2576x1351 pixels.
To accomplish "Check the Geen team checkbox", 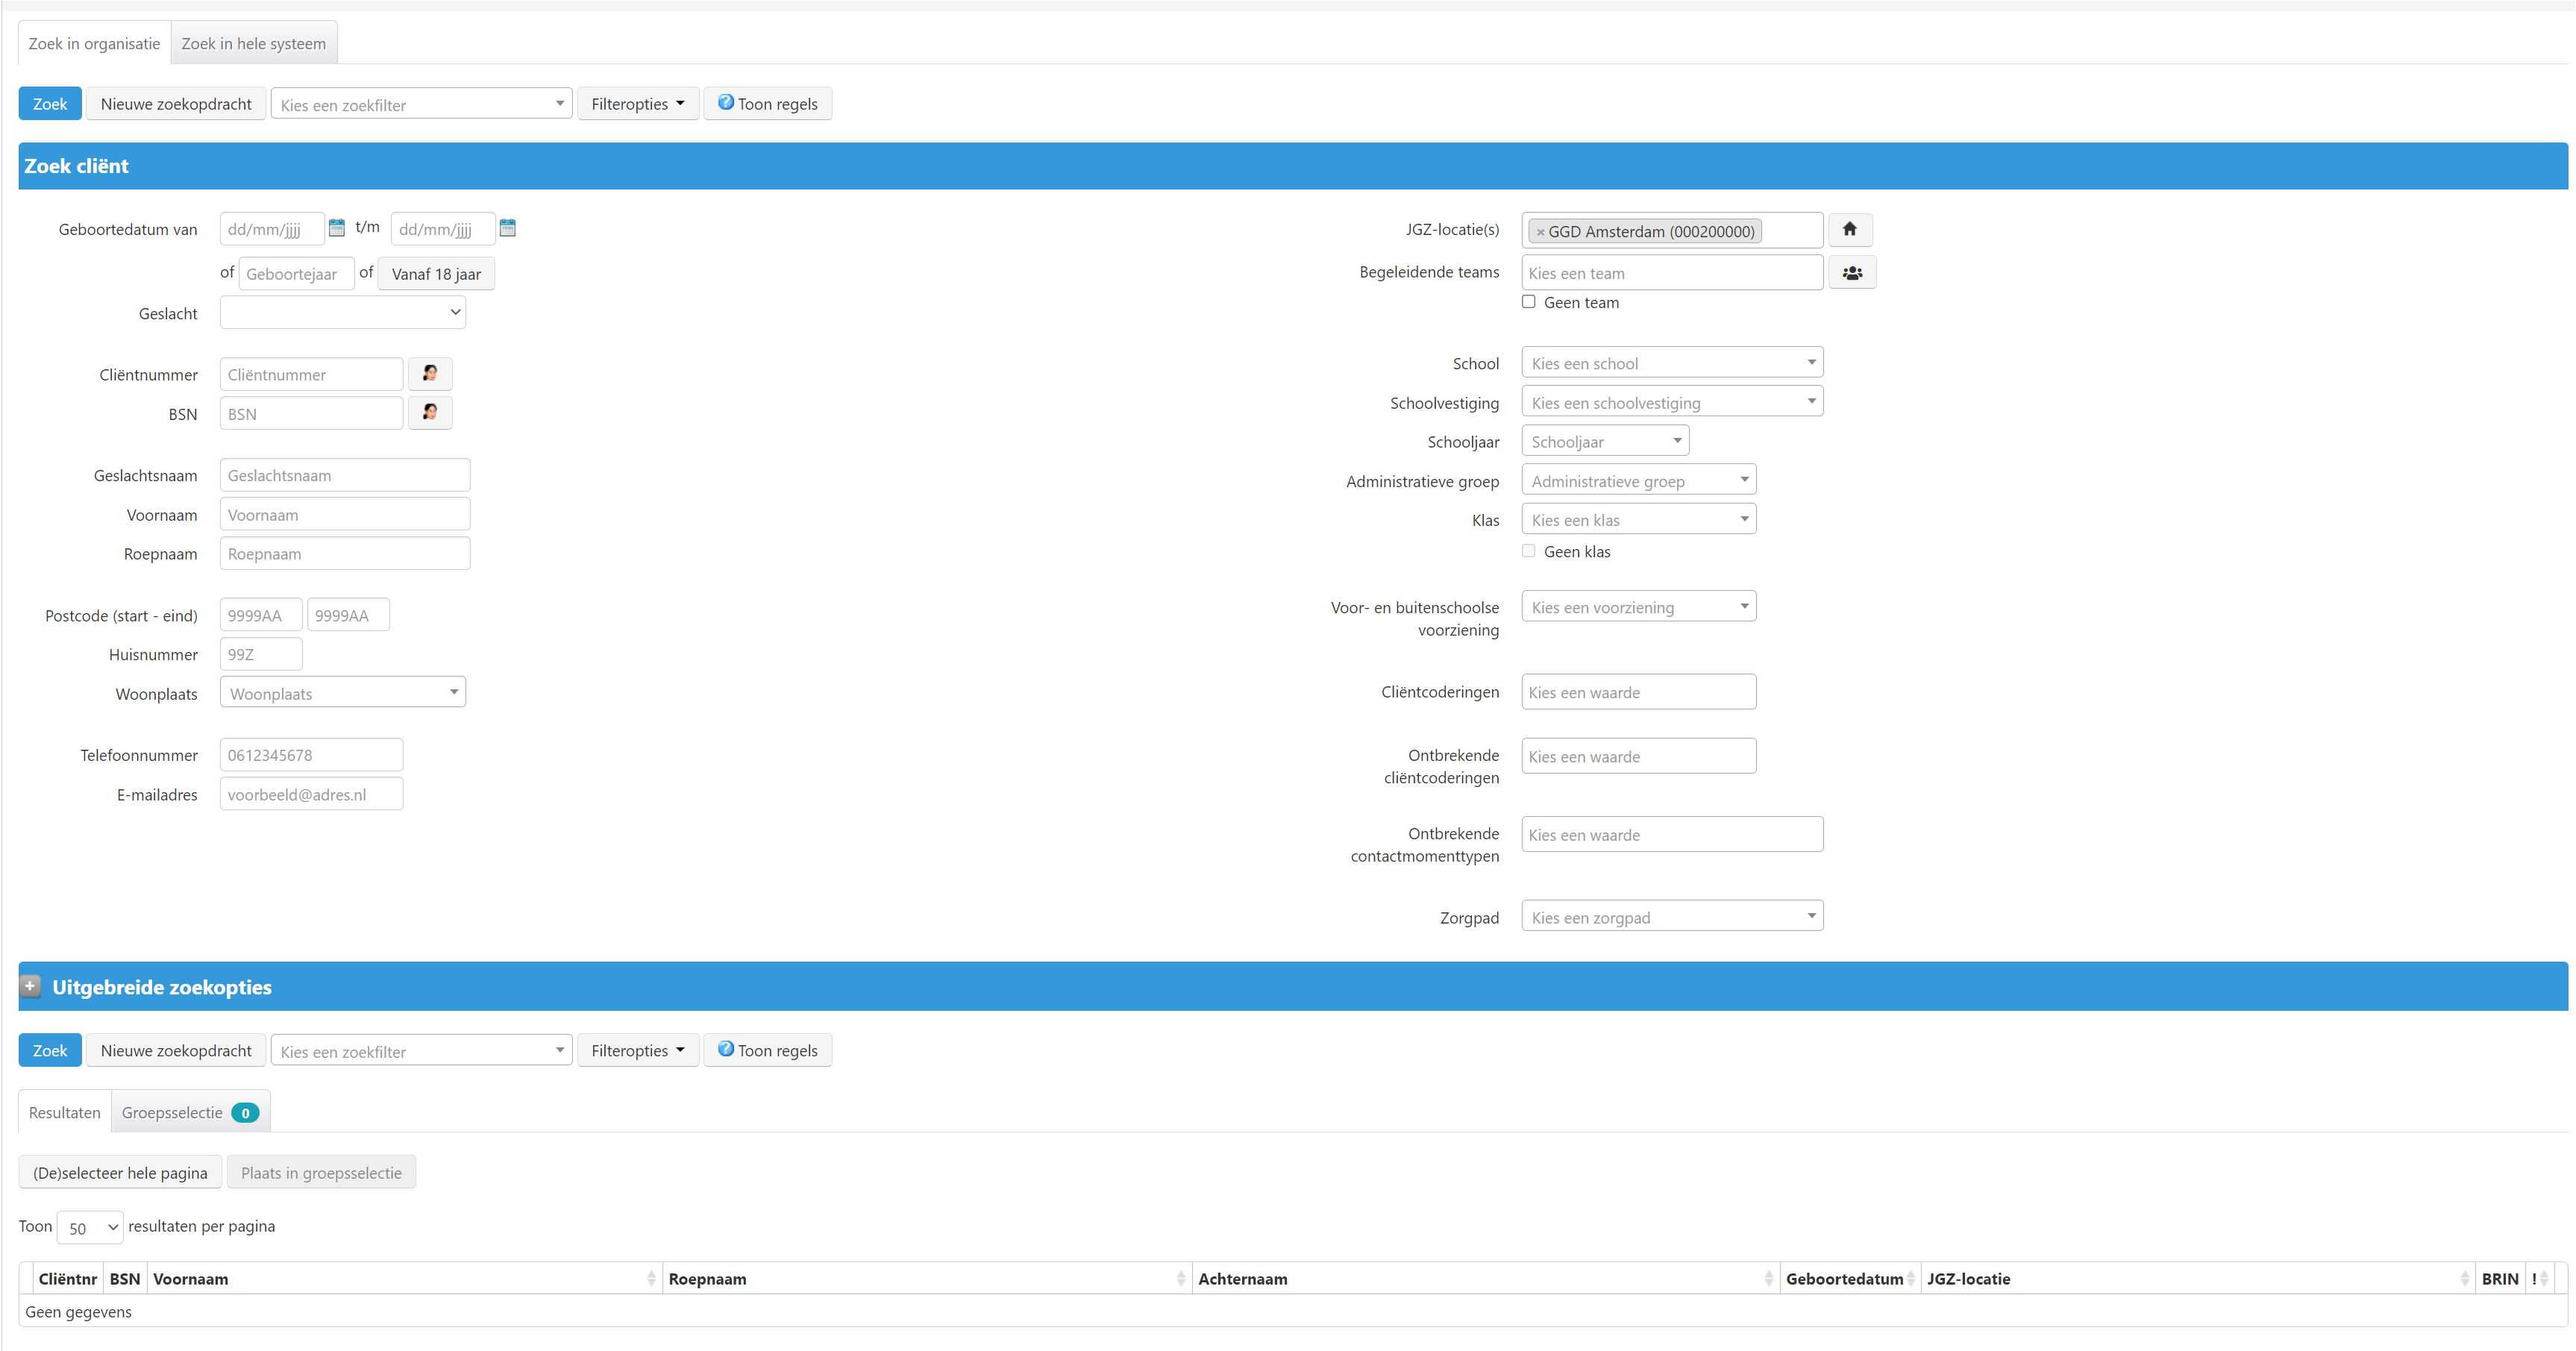I will pos(1528,302).
